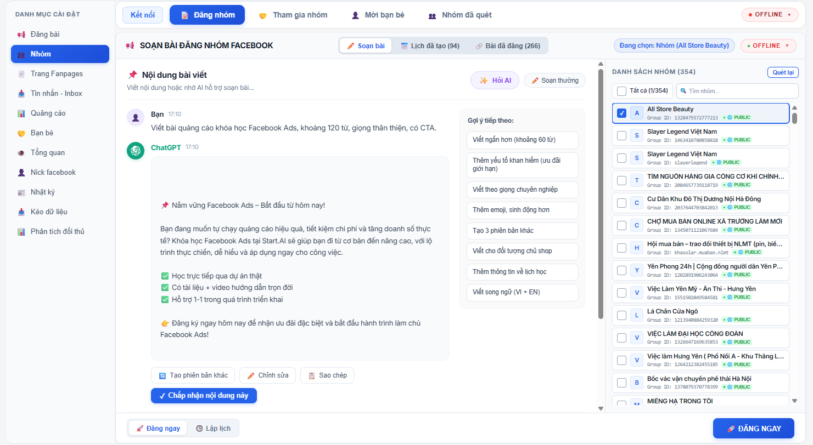The width and height of the screenshot is (813, 445).
Task: Open Tổng quan overview section
Action: click(x=60, y=153)
